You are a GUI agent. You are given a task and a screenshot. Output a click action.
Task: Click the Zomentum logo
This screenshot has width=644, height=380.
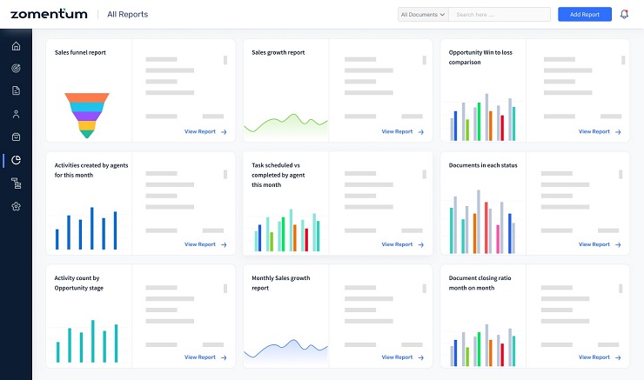coord(48,14)
